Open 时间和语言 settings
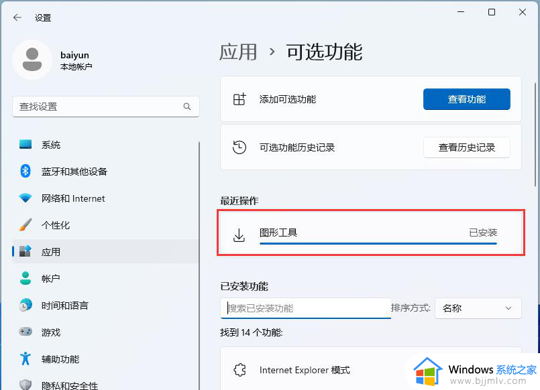 105,305
